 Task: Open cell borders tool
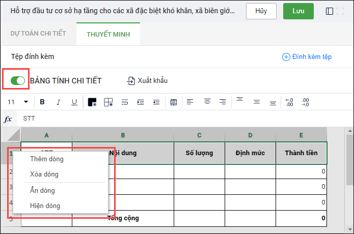(x=108, y=102)
